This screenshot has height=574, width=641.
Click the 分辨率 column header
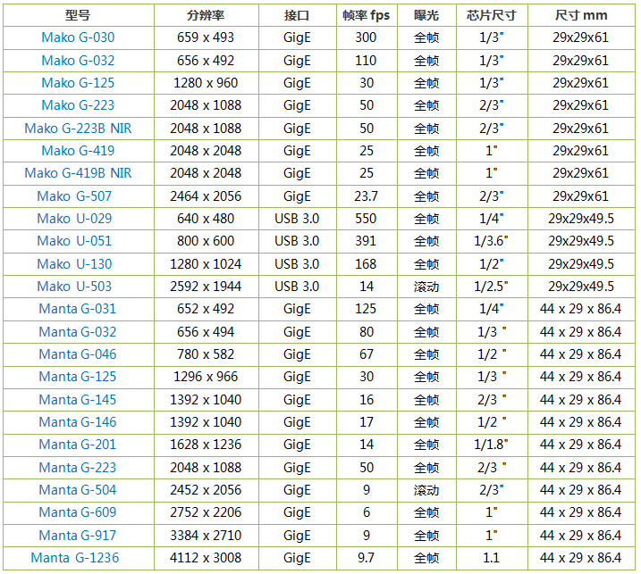pos(206,15)
